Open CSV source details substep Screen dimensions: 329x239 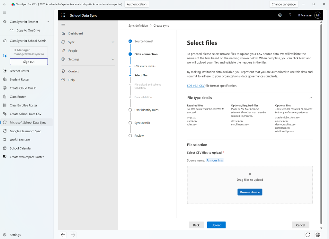[x=145, y=66]
